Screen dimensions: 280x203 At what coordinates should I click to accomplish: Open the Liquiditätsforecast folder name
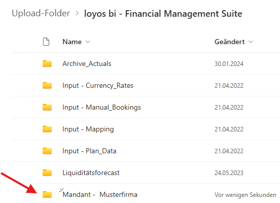[91, 173]
